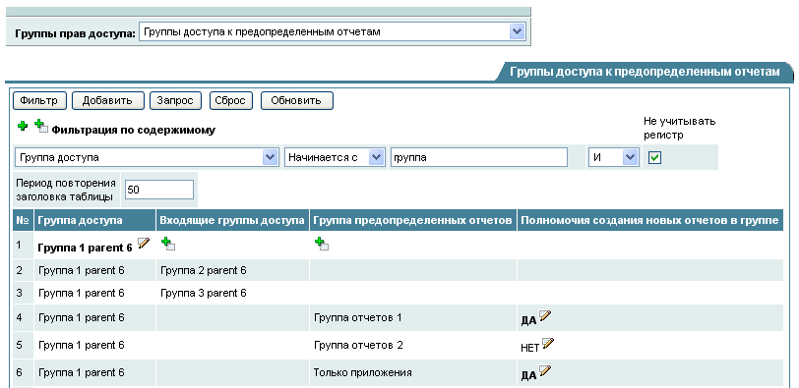Viewport: 799px width, 388px height.
Task: Click the Добавить button
Action: click(107, 101)
